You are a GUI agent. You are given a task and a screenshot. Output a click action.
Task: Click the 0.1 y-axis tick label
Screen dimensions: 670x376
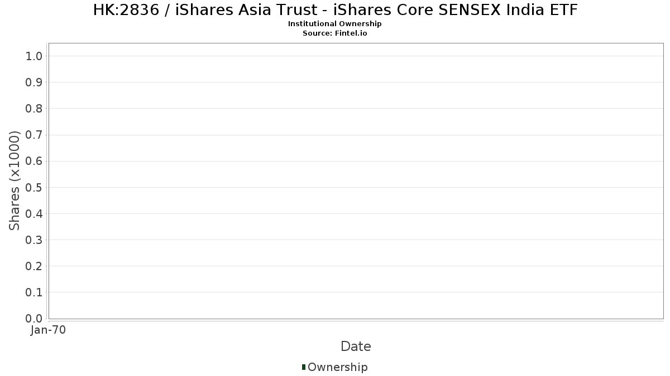[x=34, y=292]
